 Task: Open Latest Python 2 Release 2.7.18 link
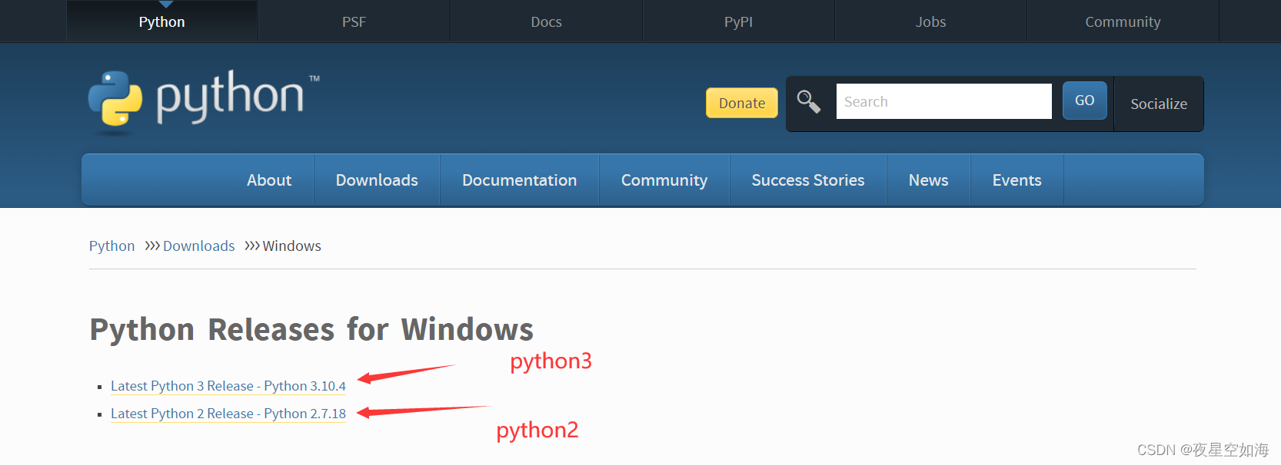228,414
